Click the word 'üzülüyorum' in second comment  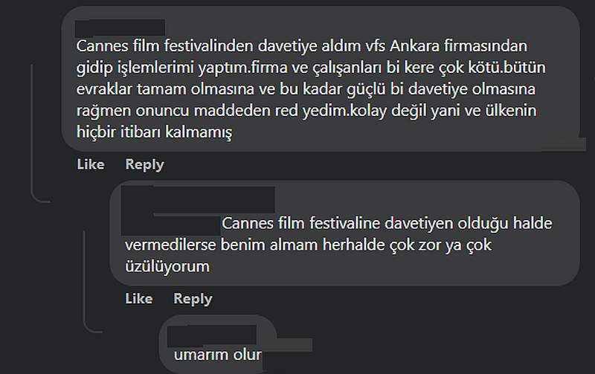[x=167, y=267]
